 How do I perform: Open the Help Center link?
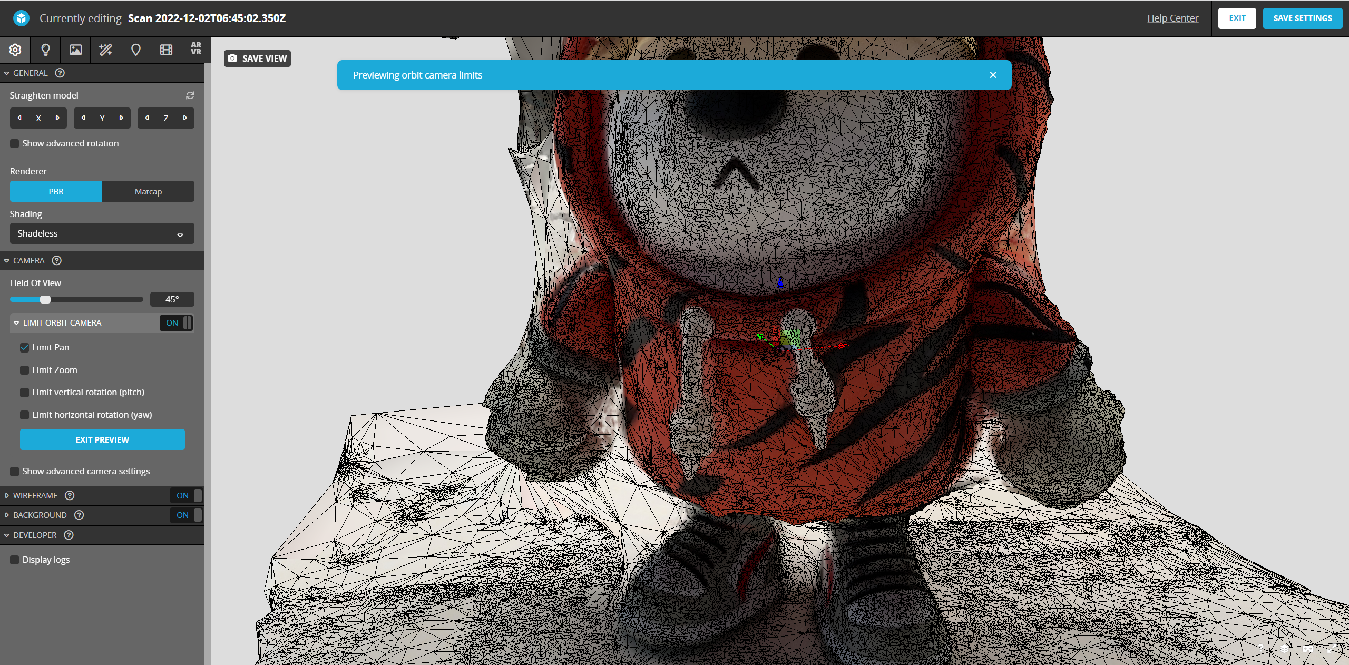[1172, 18]
